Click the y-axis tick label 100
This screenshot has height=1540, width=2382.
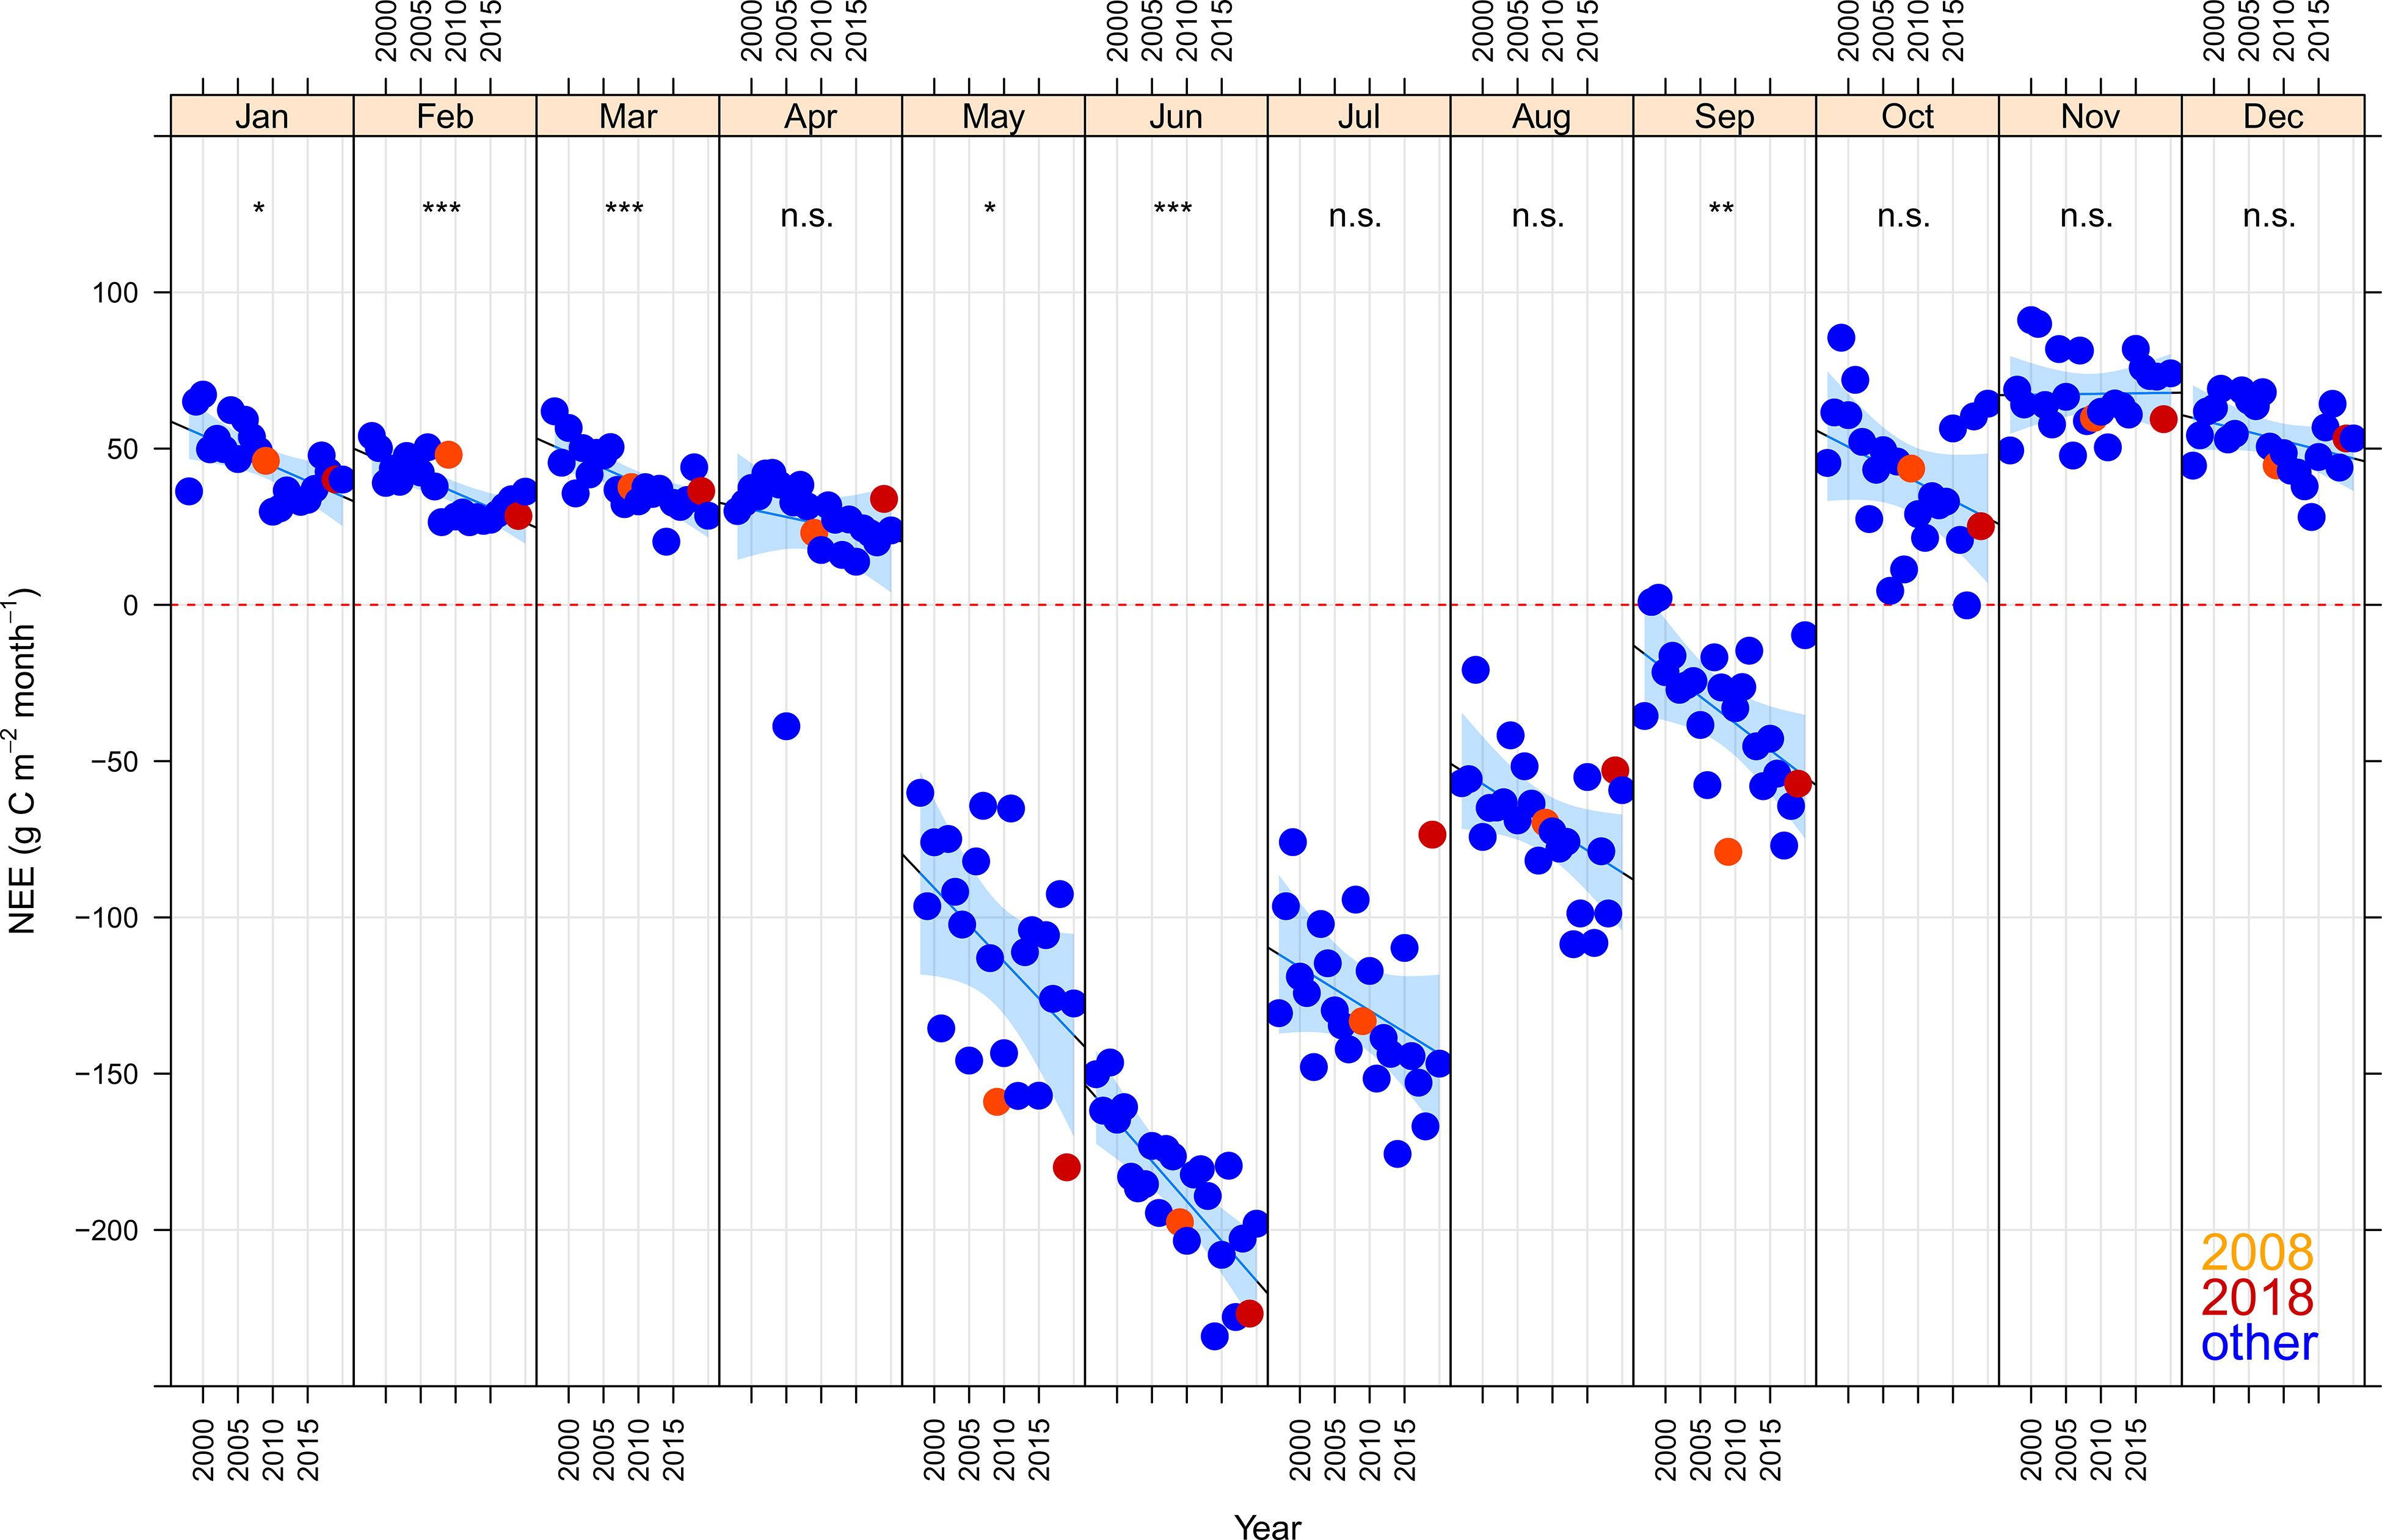[x=116, y=293]
